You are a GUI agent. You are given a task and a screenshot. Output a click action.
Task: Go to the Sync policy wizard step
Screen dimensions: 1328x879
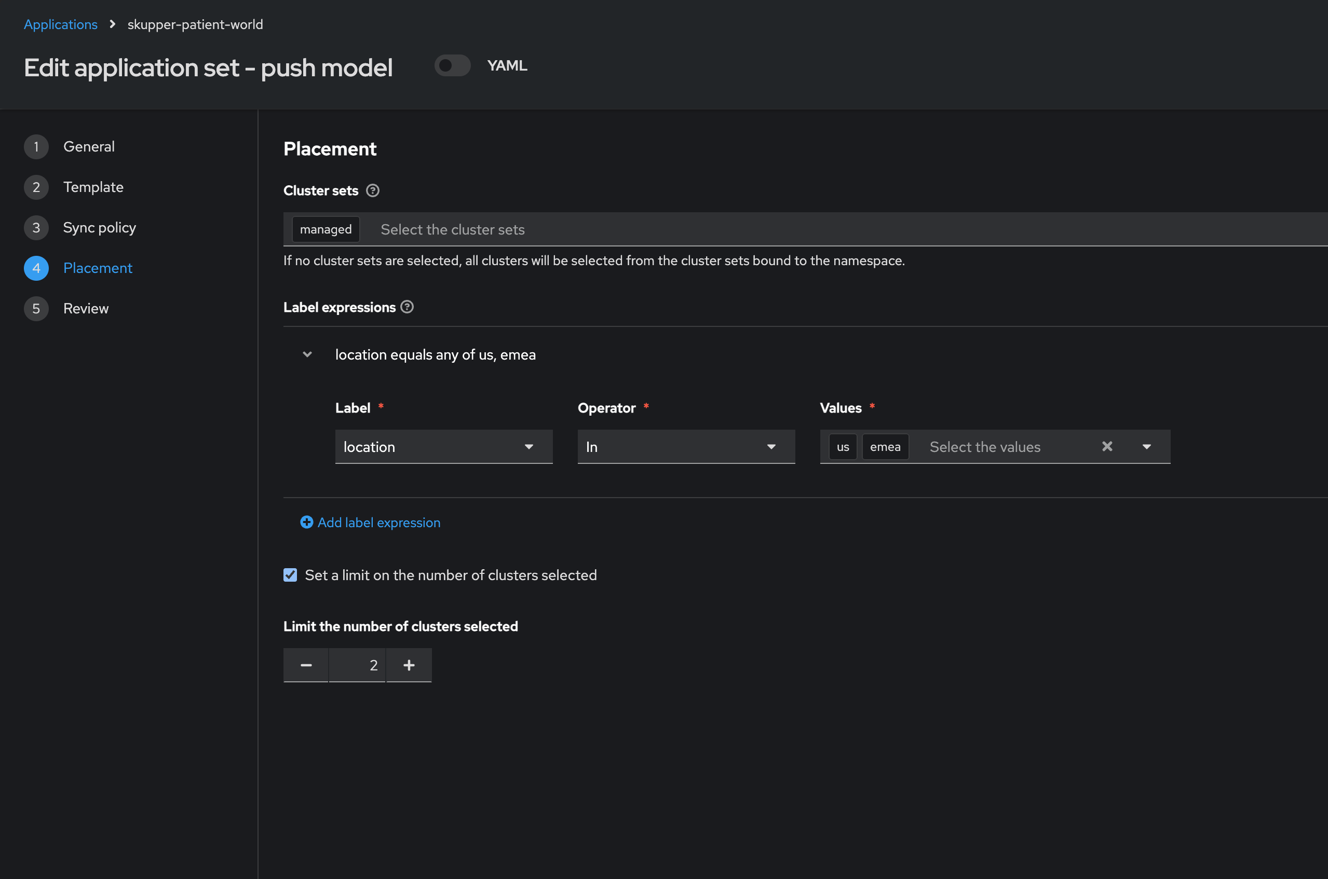tap(99, 228)
